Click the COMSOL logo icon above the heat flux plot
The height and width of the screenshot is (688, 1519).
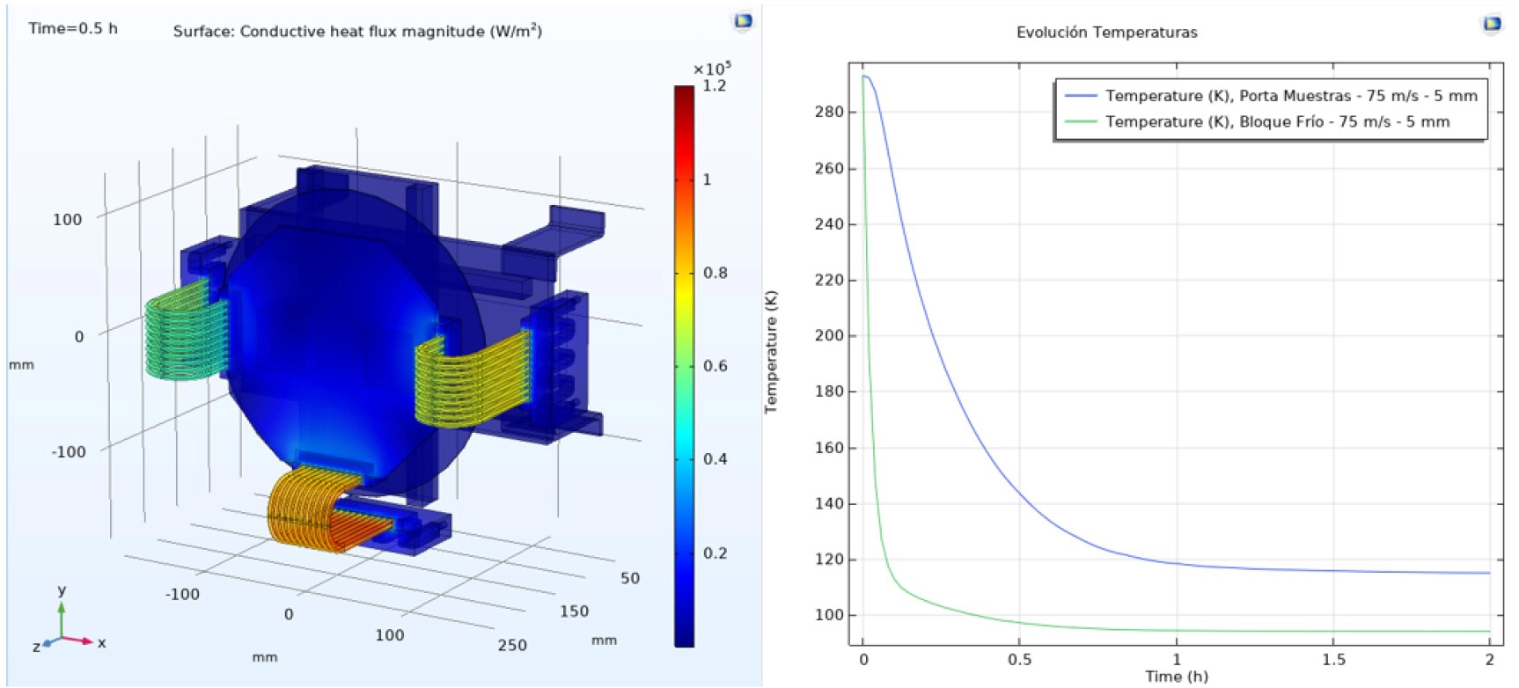743,21
